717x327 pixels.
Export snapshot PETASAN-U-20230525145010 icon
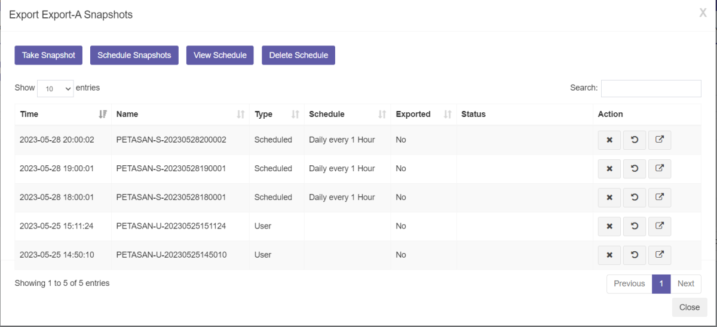click(660, 255)
